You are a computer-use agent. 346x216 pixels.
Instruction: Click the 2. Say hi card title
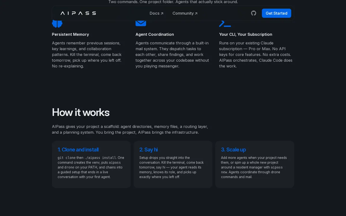coord(148,149)
